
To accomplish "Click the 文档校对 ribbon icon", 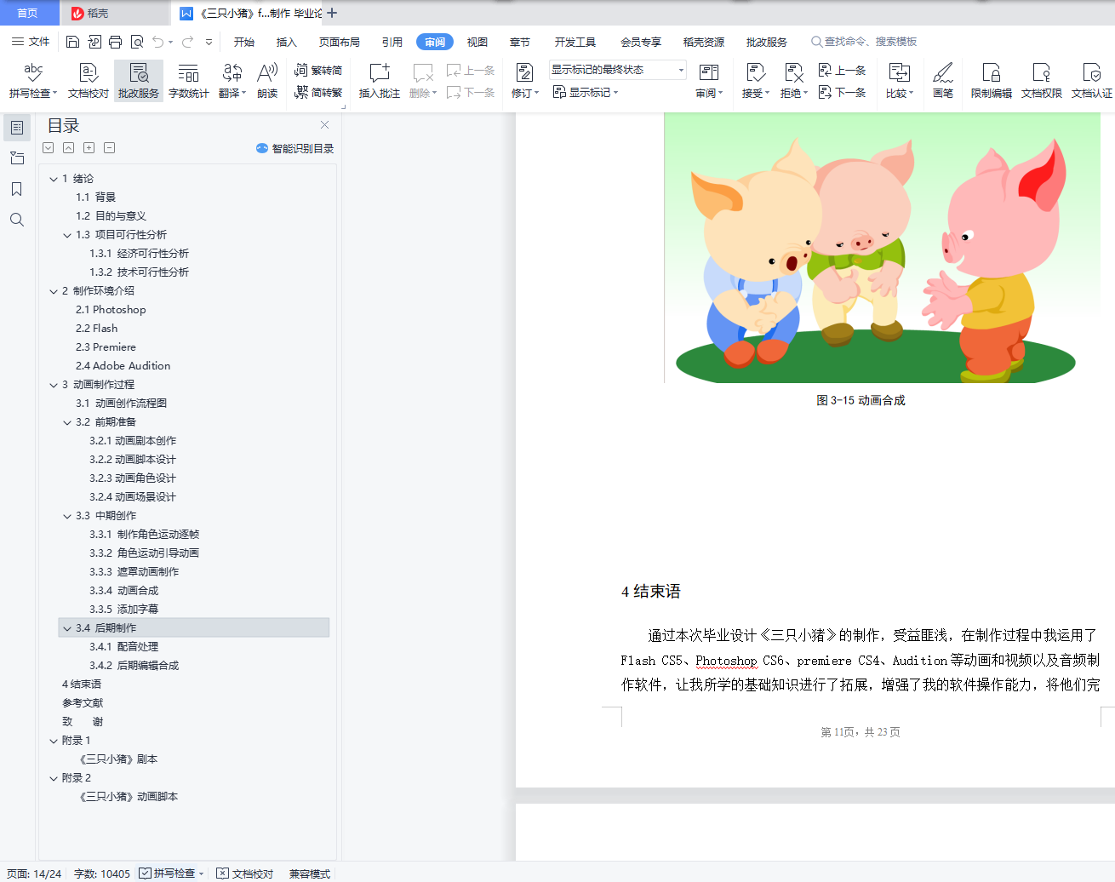I will coord(89,81).
